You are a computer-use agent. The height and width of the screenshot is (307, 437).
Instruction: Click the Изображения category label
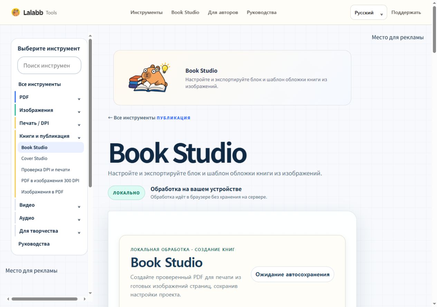coord(36,110)
